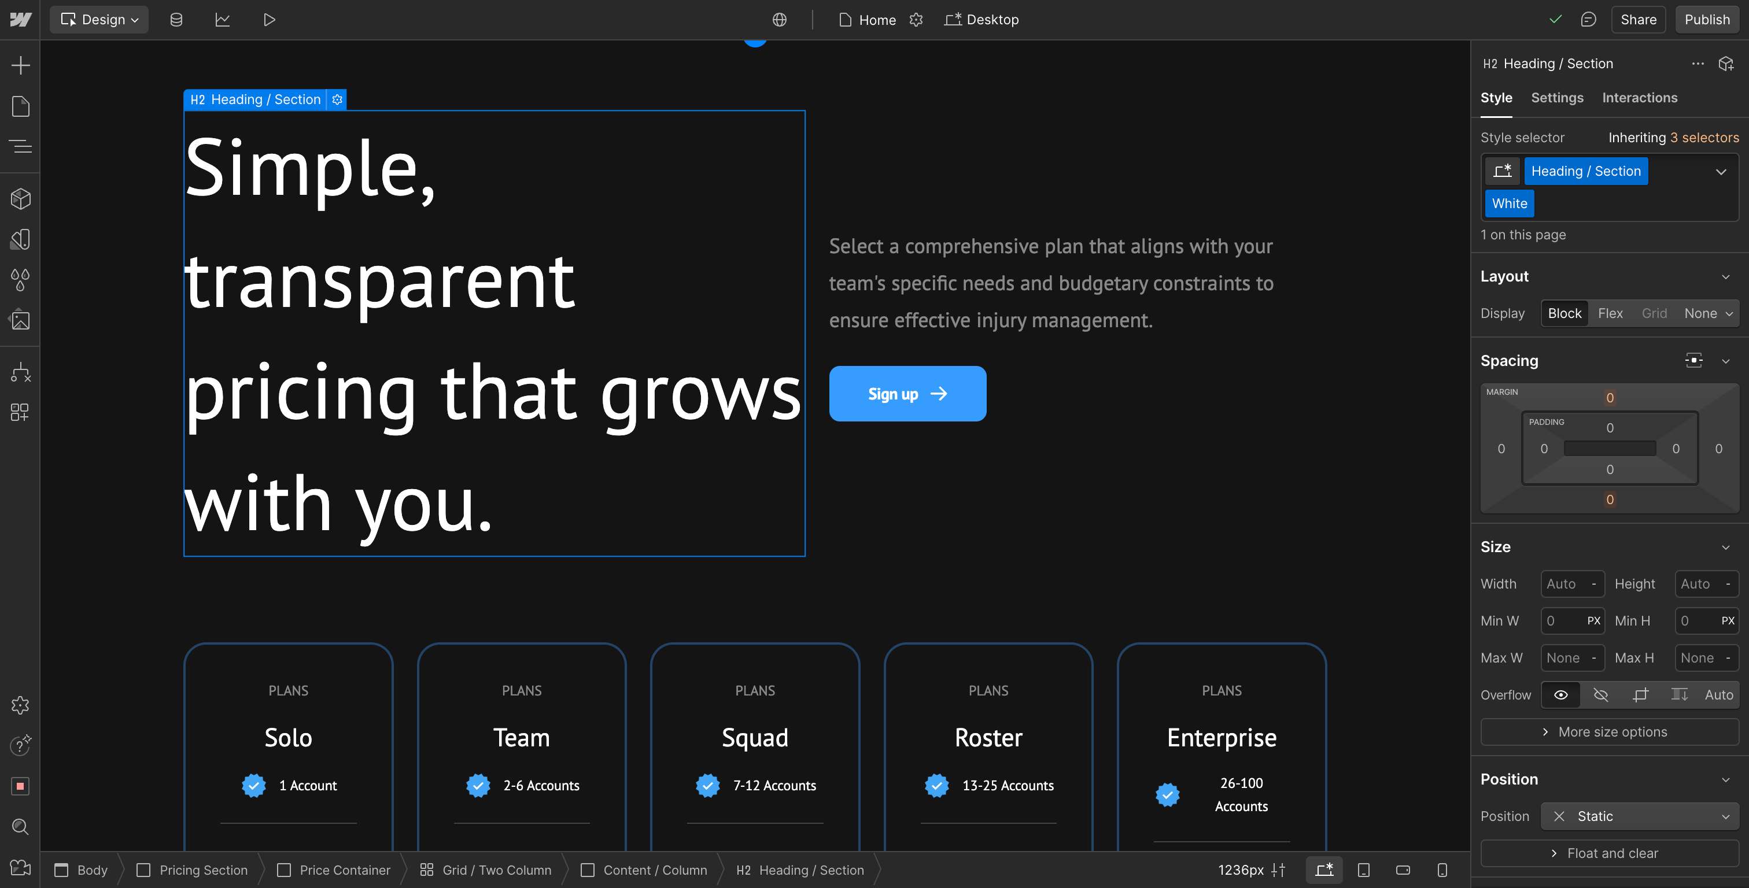Screen dimensions: 1749x888
Task: Switch to the Interactions tab
Action: (1639, 98)
